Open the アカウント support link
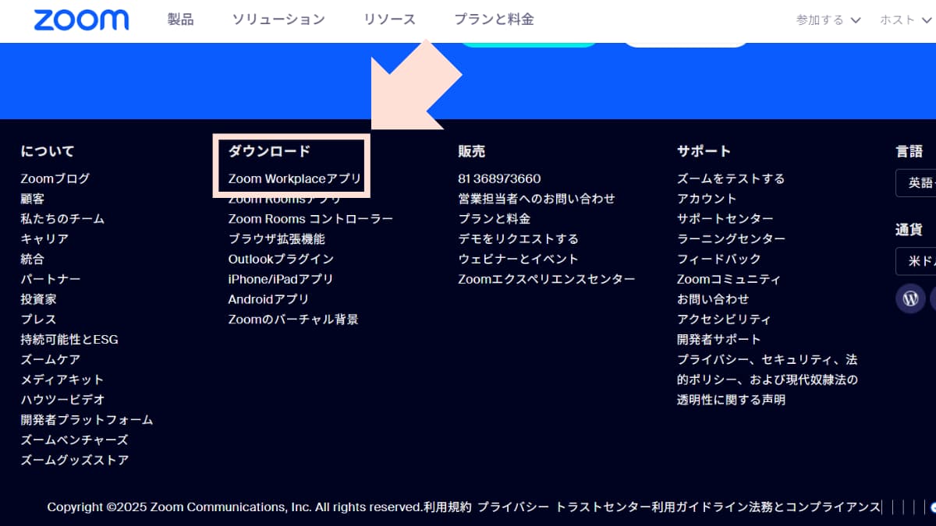 click(x=707, y=199)
